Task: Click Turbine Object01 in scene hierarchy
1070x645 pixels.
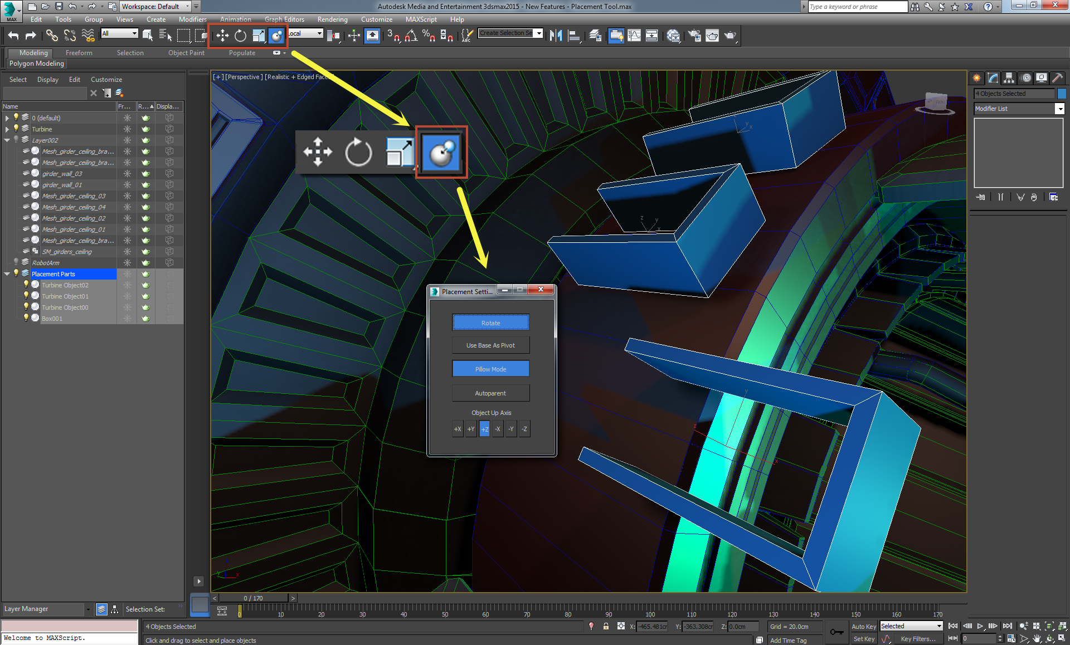Action: (x=65, y=296)
